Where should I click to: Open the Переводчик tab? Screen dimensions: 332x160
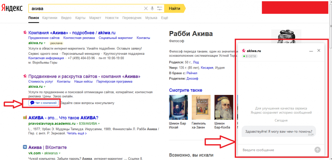tap(132, 18)
